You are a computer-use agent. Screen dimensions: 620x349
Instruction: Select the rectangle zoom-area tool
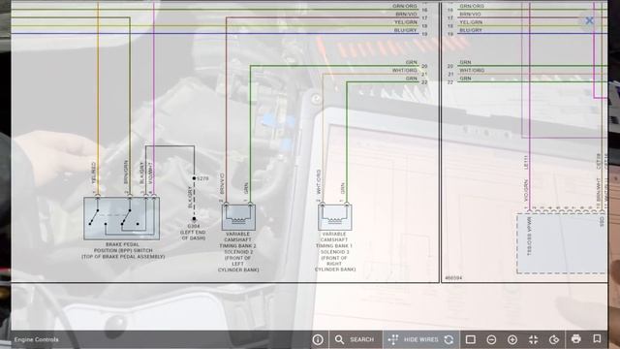[470, 339]
